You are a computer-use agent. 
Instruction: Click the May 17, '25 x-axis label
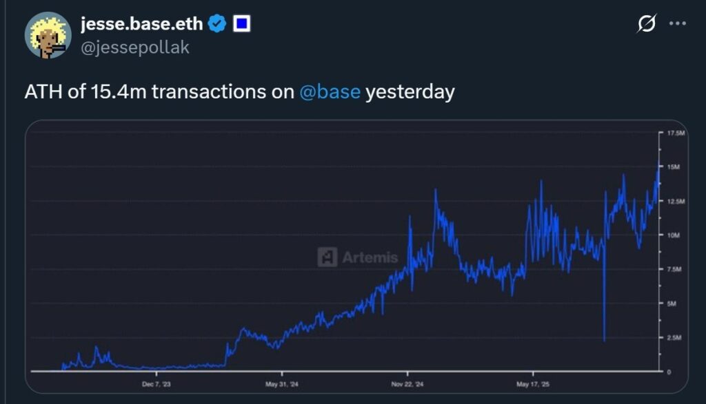coord(534,383)
